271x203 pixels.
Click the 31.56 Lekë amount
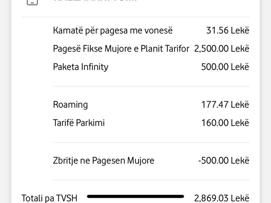tap(228, 30)
